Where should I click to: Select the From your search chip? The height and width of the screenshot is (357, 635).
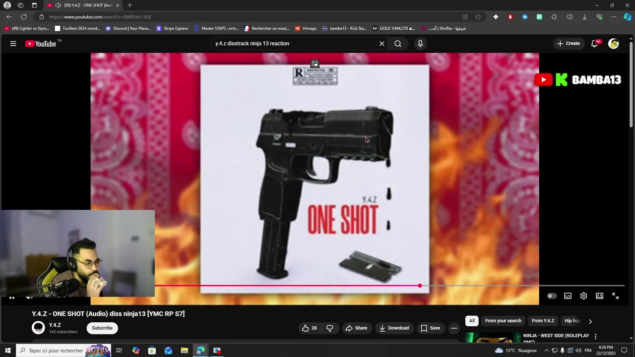503,321
